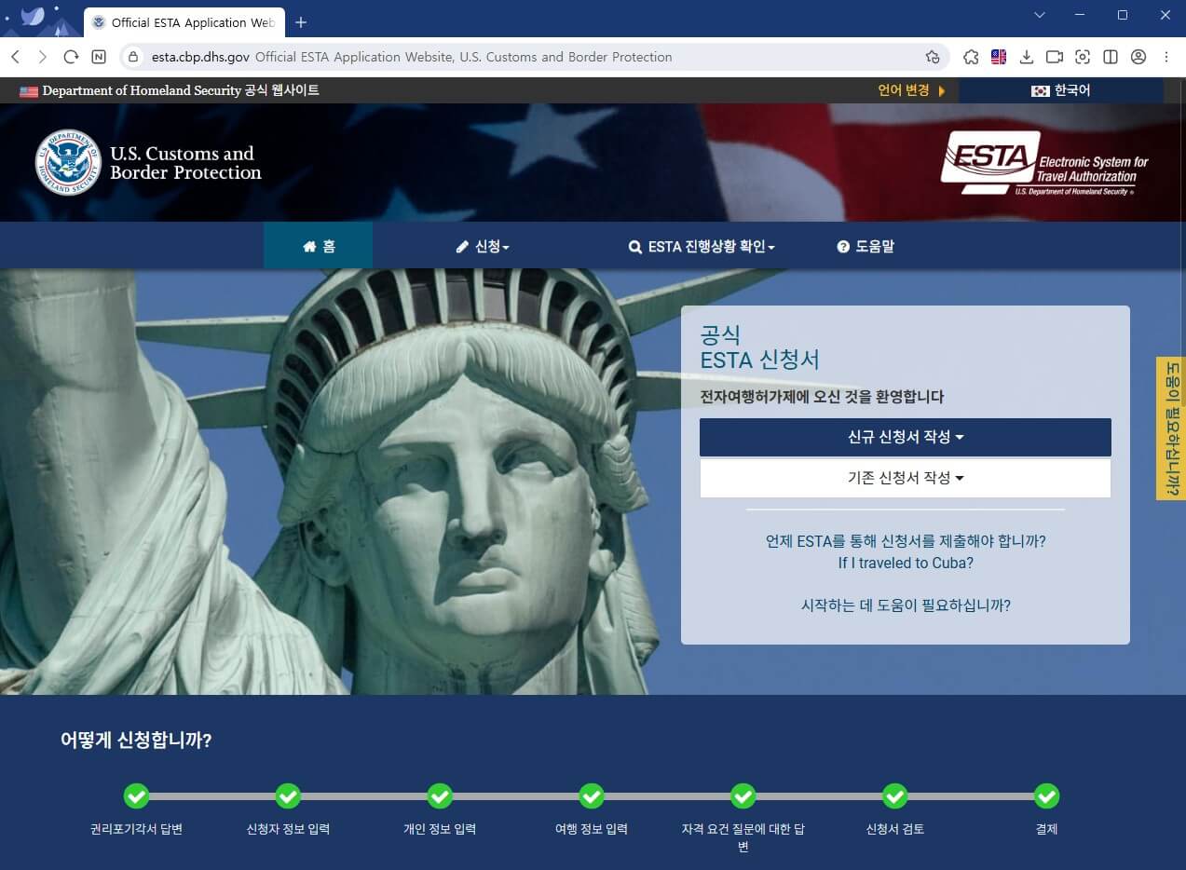Image resolution: width=1186 pixels, height=870 pixels.
Task: Click the yellow 도움이 필요하십니까 side tab
Action: (x=1170, y=425)
